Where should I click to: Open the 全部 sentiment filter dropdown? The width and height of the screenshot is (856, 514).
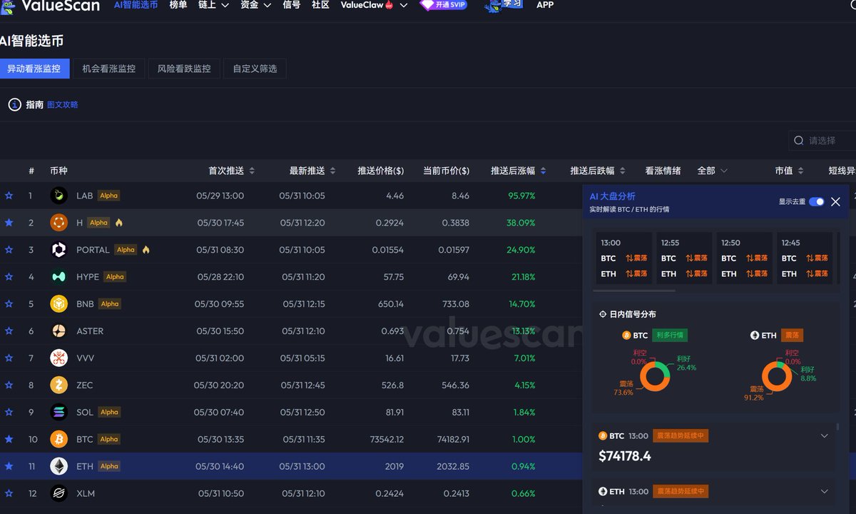[x=713, y=171]
